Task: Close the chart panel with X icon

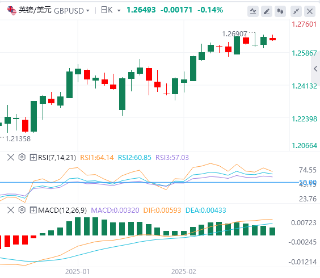Action: pos(310,11)
